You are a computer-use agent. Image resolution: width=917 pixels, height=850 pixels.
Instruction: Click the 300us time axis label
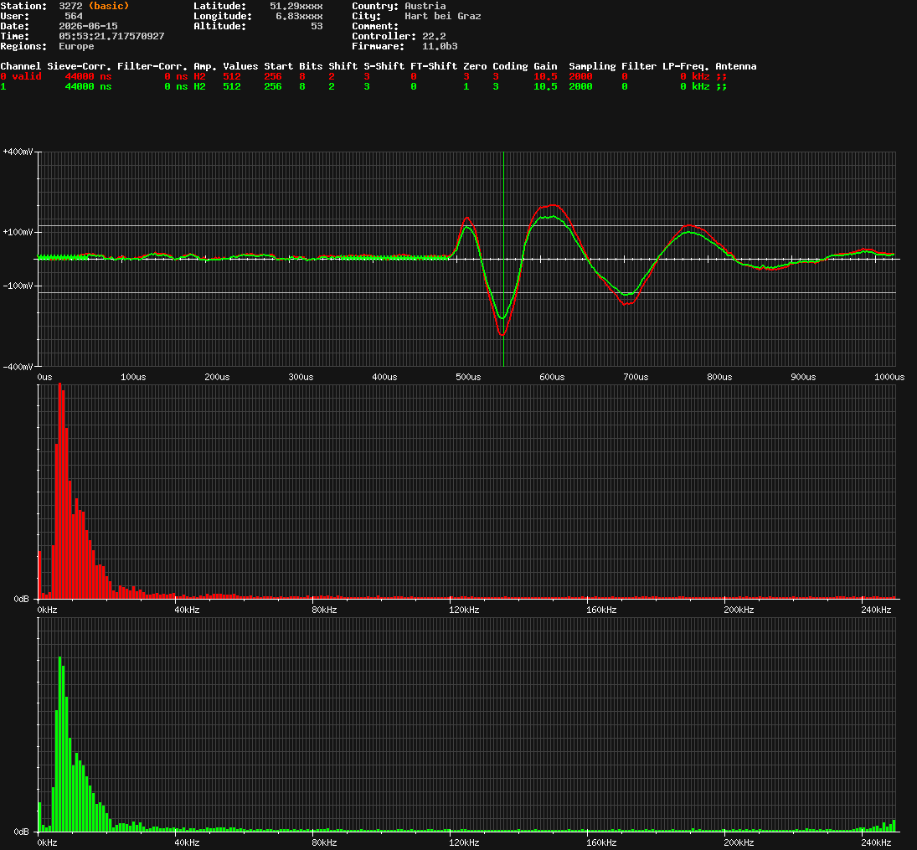point(301,377)
